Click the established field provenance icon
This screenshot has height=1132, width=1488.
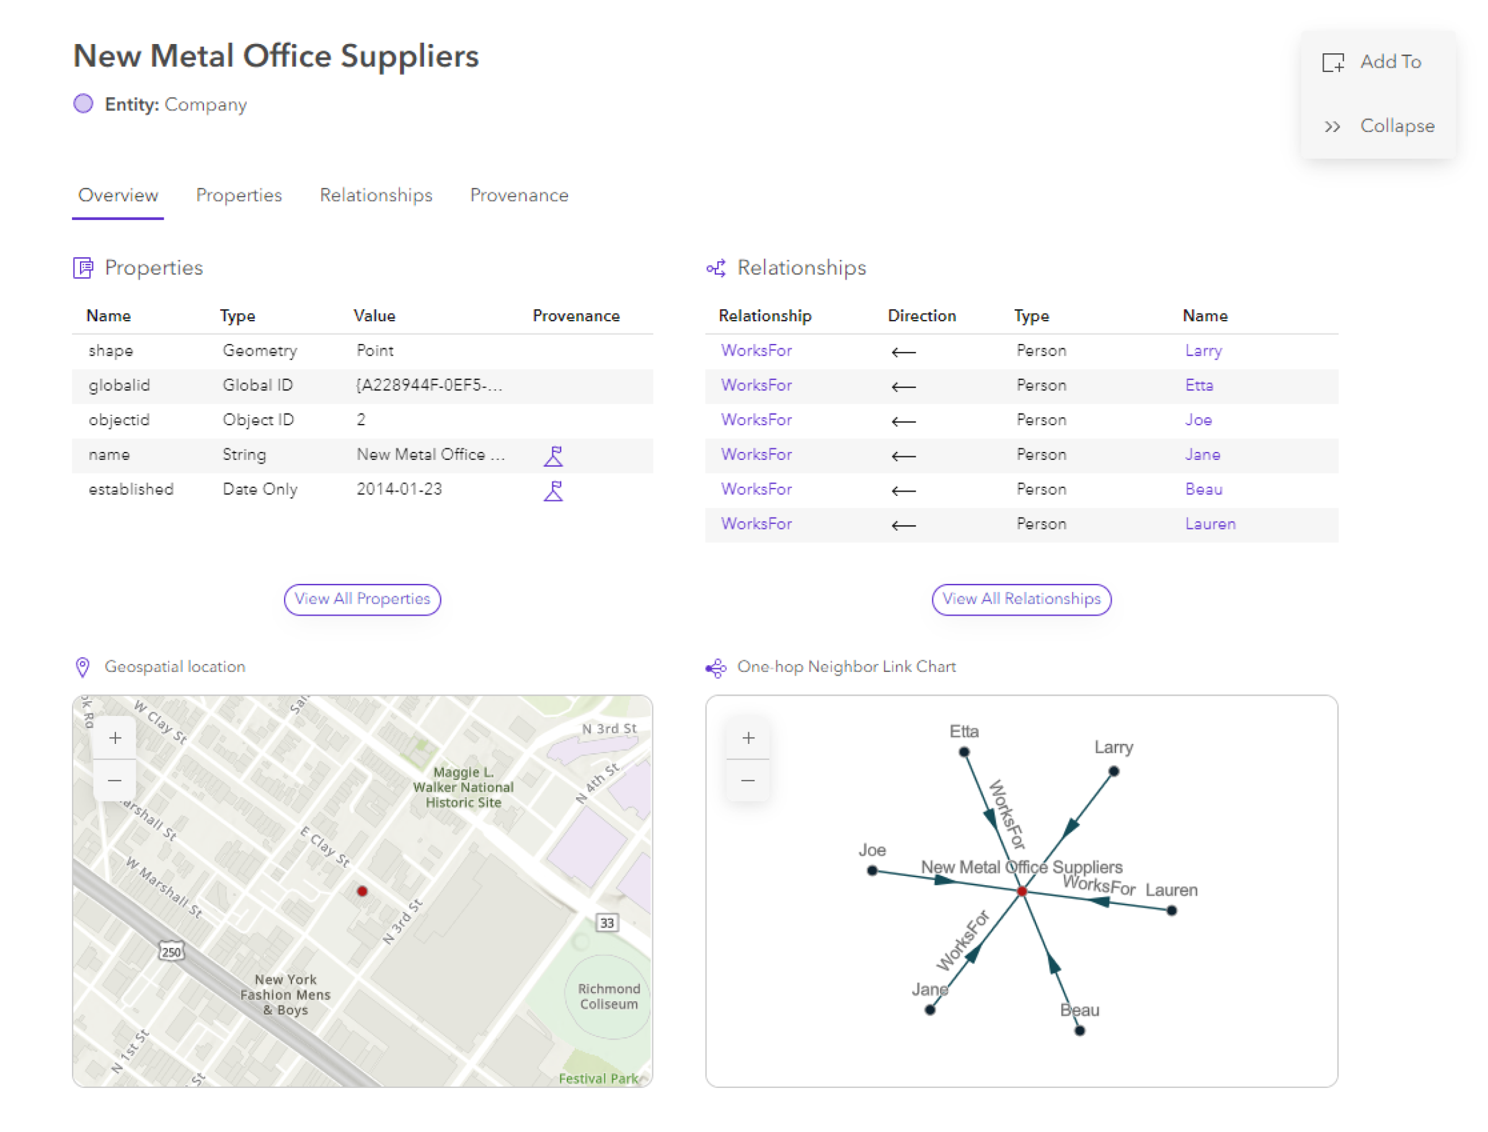point(553,490)
